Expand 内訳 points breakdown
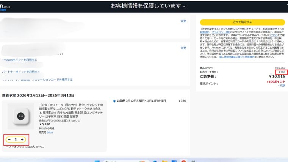The width and height of the screenshot is (288, 162). point(282,86)
